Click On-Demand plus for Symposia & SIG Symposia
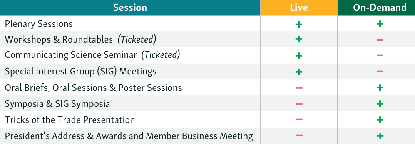Viewport: 415px width, 144px height. tap(380, 104)
